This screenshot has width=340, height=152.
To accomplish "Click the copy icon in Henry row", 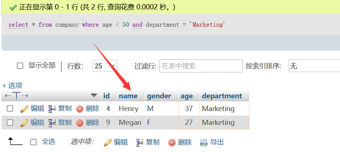I will point(52,109).
